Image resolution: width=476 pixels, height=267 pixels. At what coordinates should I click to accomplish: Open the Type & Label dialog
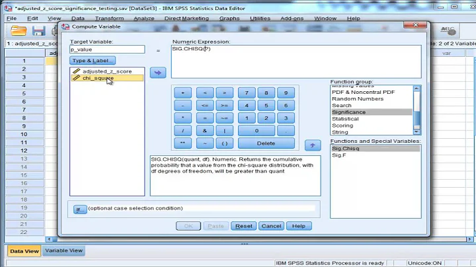[93, 60]
